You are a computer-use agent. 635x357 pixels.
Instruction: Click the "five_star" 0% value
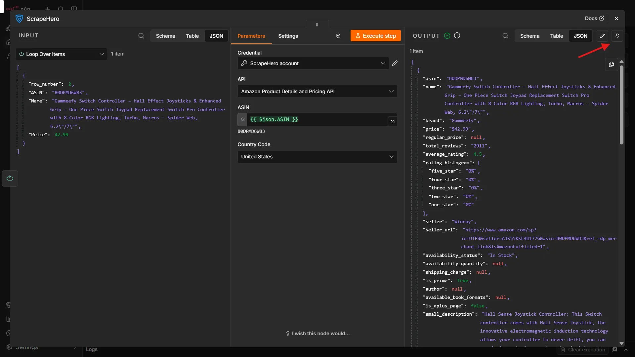point(471,171)
